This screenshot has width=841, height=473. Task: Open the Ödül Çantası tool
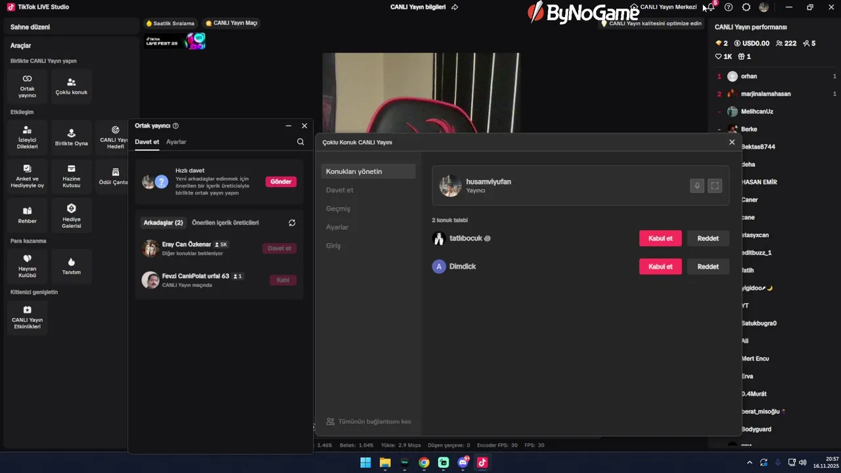pyautogui.click(x=115, y=176)
